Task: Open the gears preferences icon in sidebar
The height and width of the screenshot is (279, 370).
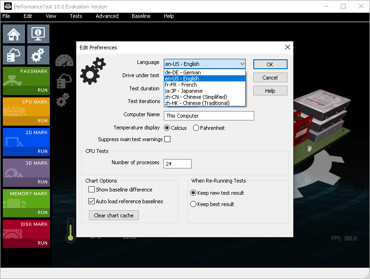Action: [38, 55]
